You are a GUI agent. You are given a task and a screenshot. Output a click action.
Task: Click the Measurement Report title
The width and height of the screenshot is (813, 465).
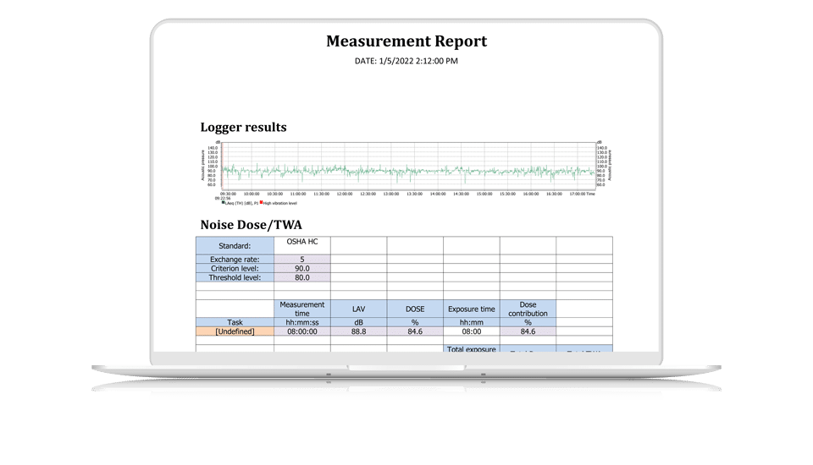point(406,41)
